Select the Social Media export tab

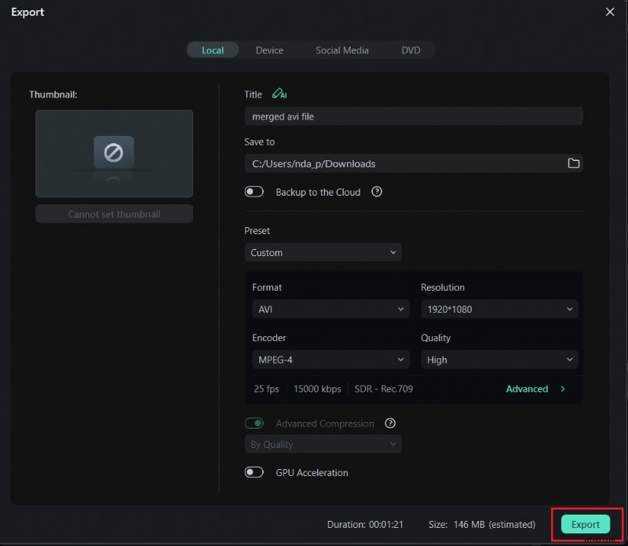point(342,49)
